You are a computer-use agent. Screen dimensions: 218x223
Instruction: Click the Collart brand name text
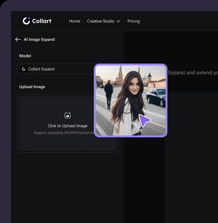point(42,21)
